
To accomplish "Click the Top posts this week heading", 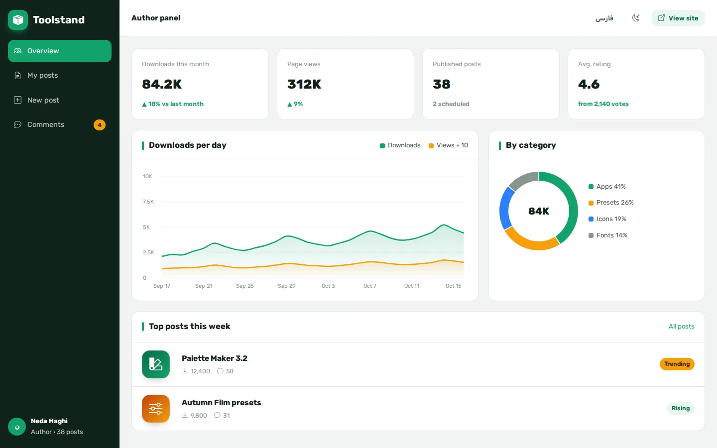I will tap(189, 327).
